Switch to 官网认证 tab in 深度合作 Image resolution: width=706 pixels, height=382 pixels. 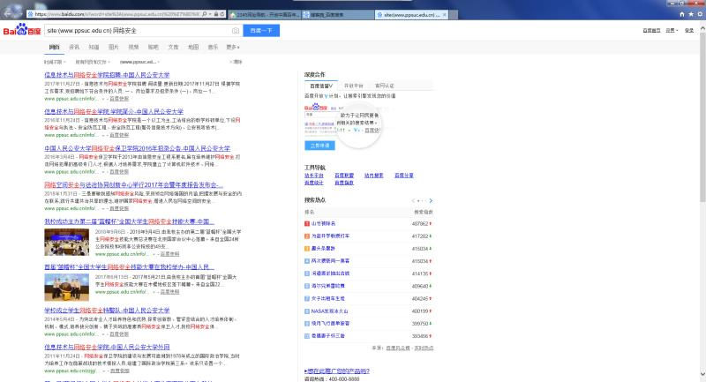(385, 86)
